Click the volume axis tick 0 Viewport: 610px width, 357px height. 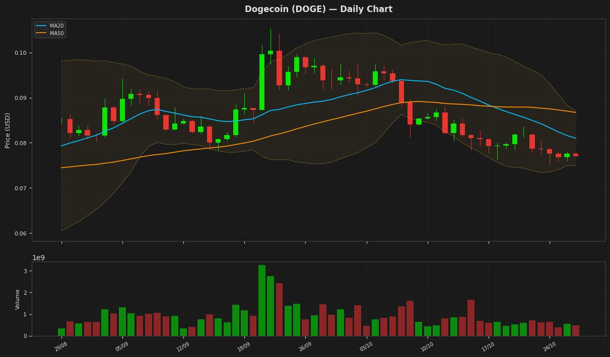(24, 336)
